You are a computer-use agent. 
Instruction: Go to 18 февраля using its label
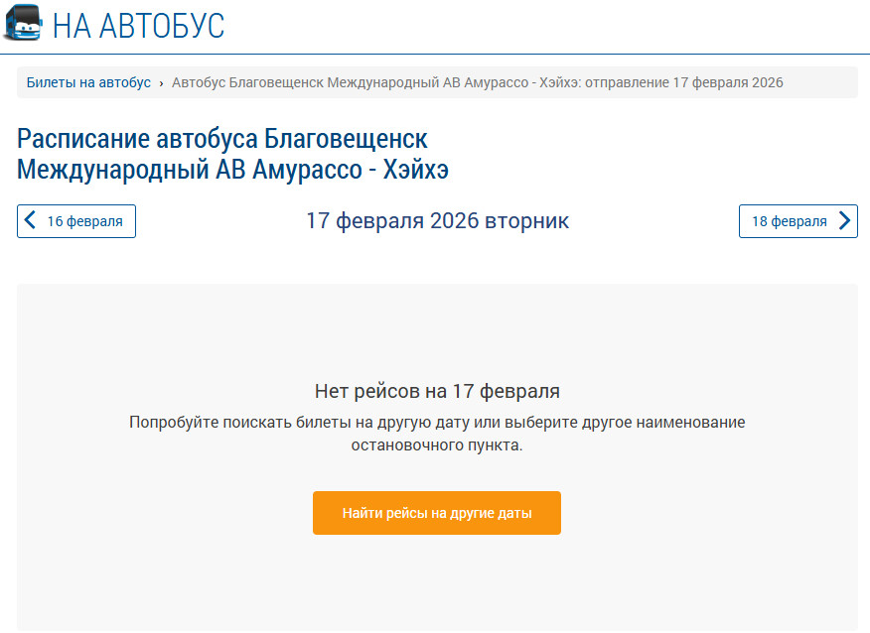coord(789,221)
